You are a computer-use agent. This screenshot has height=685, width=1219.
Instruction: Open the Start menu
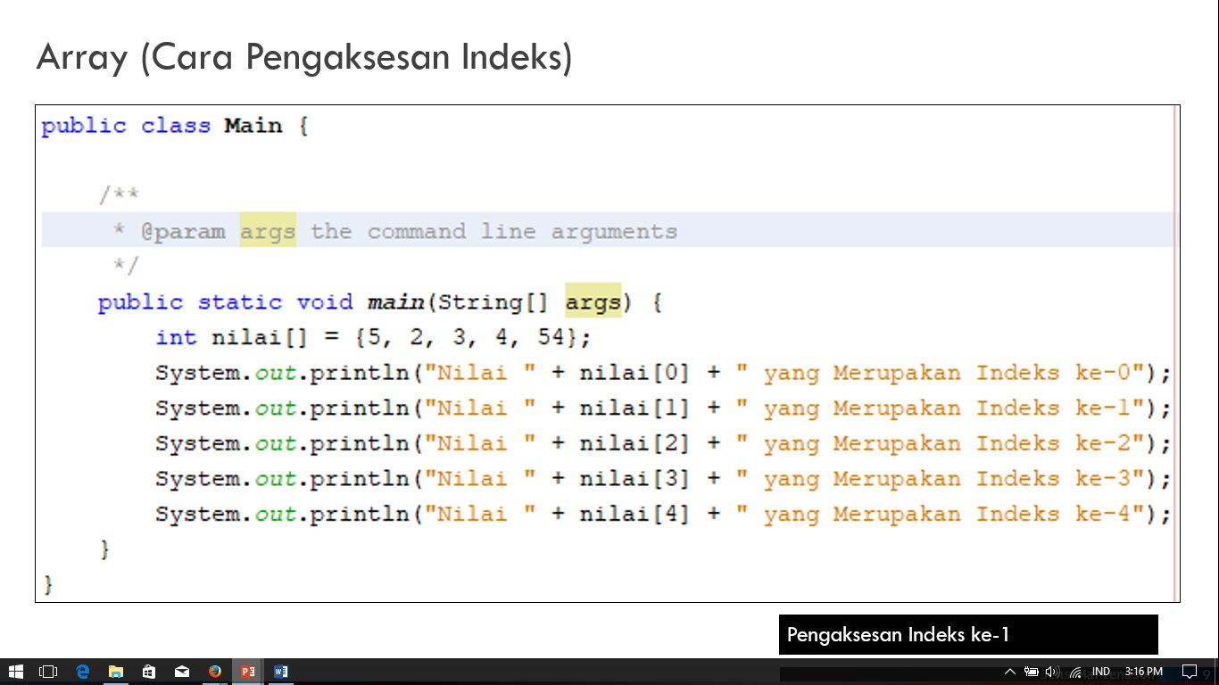coord(16,671)
